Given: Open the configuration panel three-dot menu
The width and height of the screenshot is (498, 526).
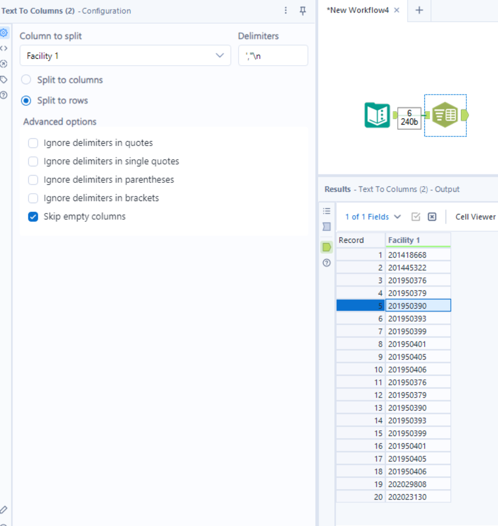Looking at the screenshot, I should 286,10.
